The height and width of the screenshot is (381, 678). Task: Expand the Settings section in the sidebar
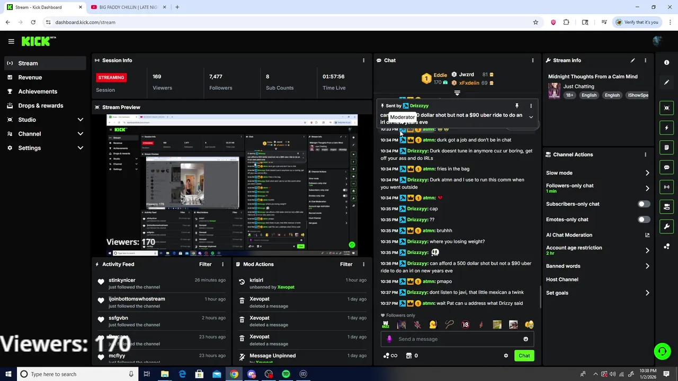[44, 148]
